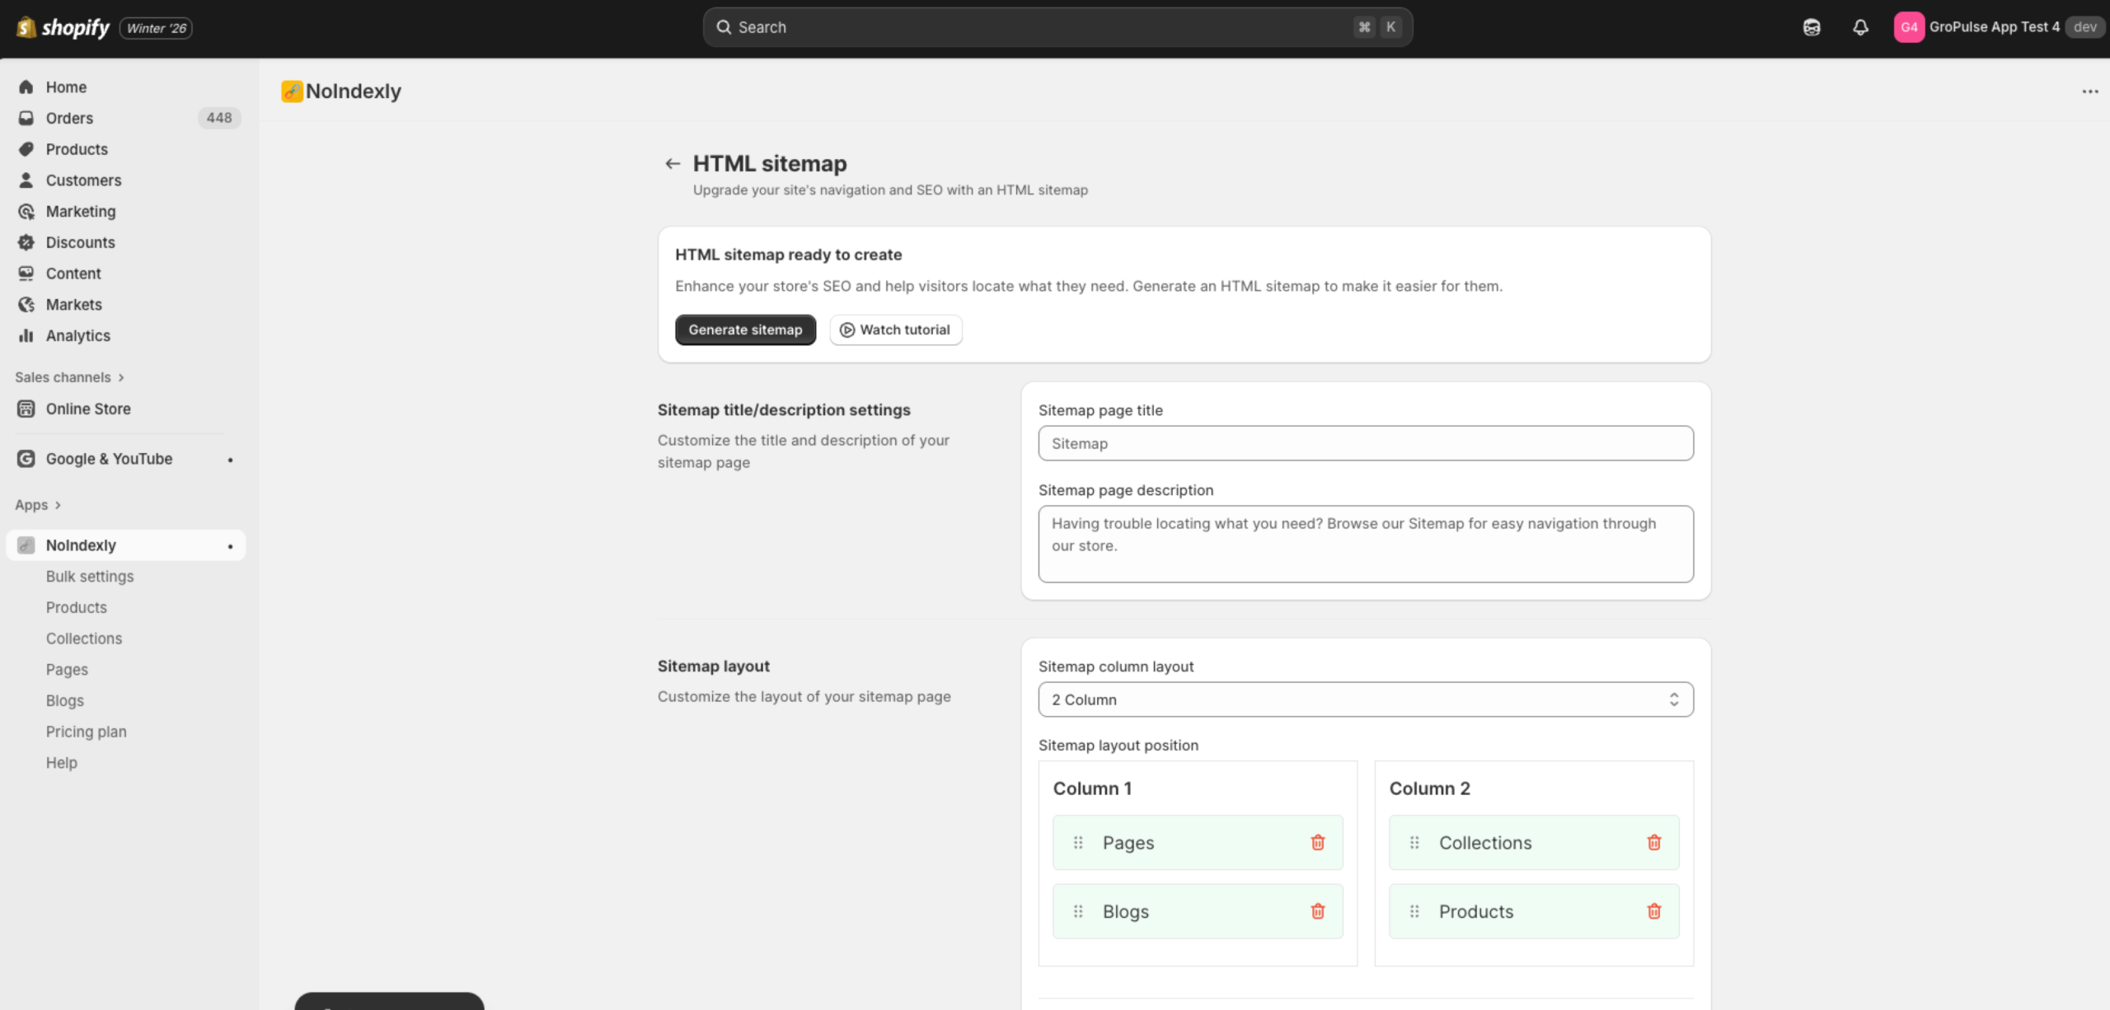Viewport: 2110px width, 1010px height.
Task: Click the back arrow next to HTML sitemap
Action: tap(673, 163)
